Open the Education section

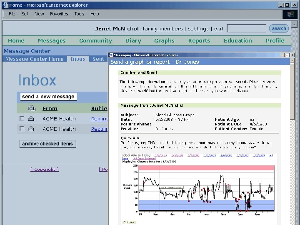(238, 40)
